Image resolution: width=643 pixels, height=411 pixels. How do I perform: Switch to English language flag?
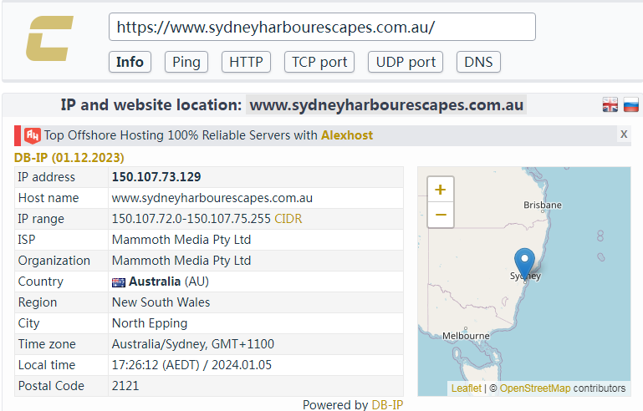pos(610,105)
